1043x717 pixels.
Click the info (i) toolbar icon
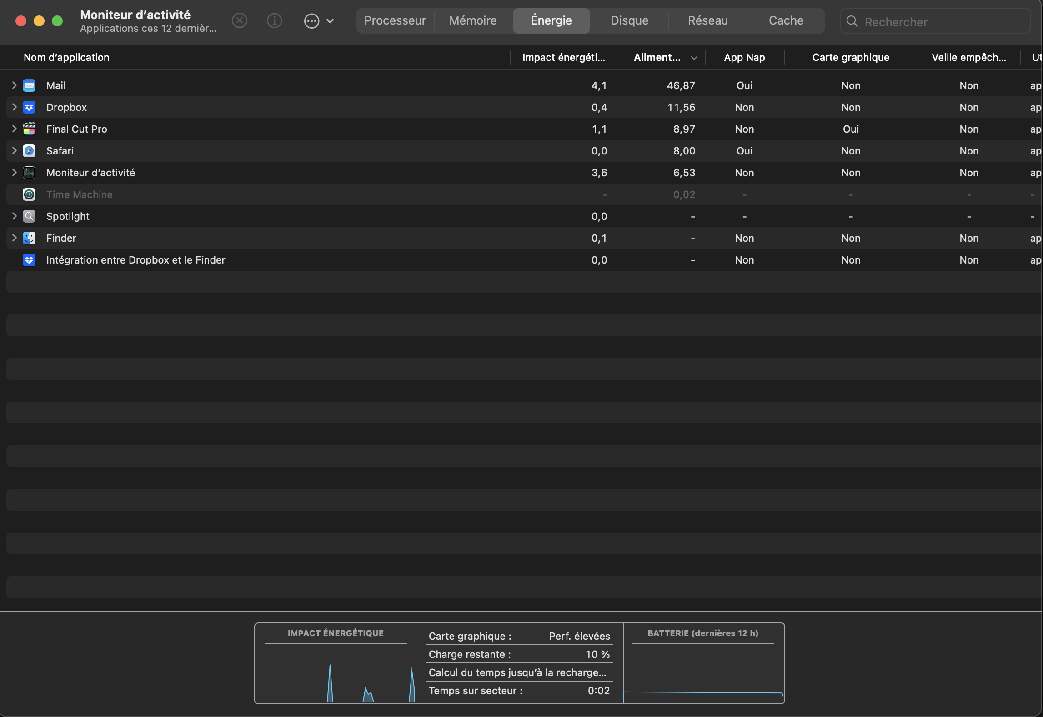click(x=274, y=20)
